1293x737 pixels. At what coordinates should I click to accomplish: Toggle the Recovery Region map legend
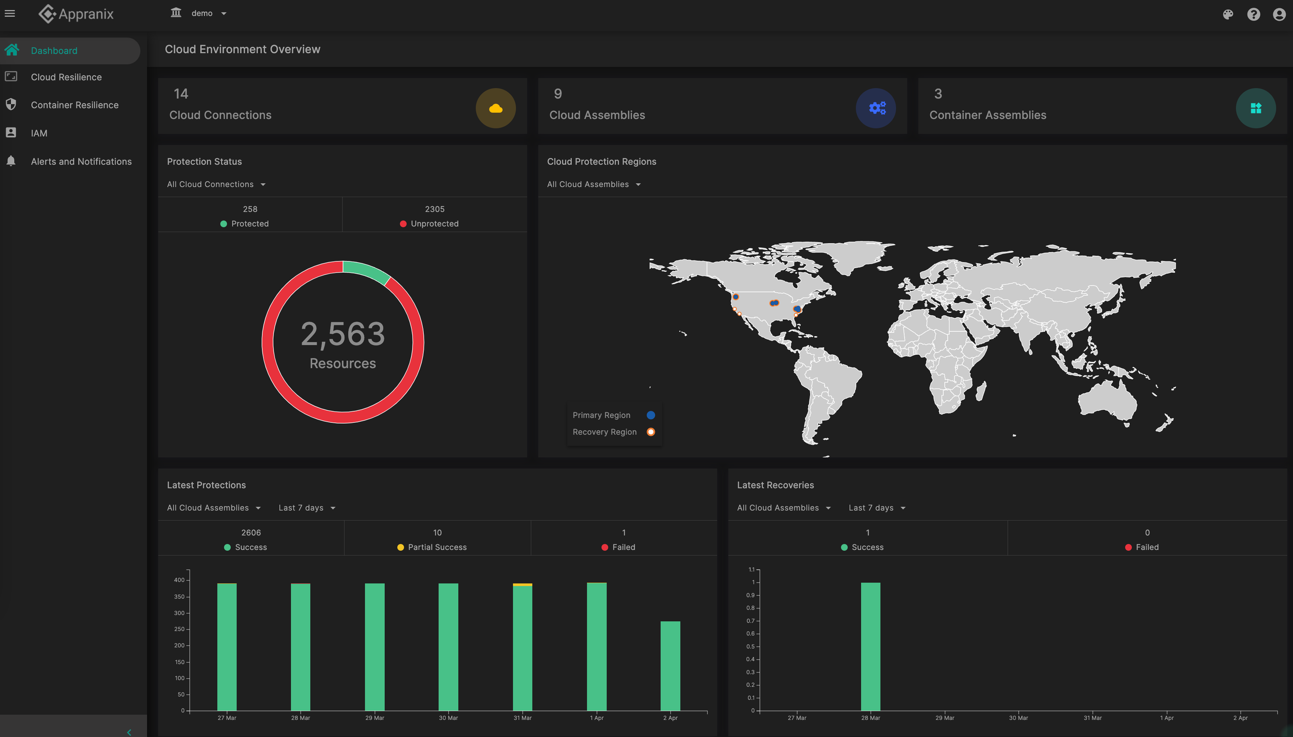651,431
